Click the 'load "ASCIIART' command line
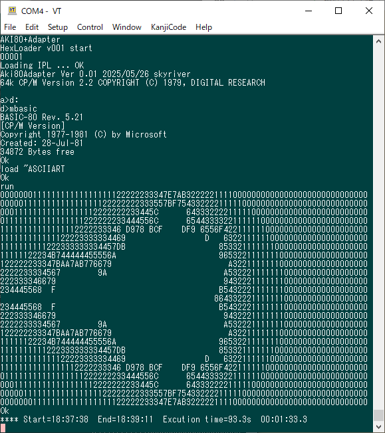Viewport: 385px width, 433px height. tap(33, 169)
